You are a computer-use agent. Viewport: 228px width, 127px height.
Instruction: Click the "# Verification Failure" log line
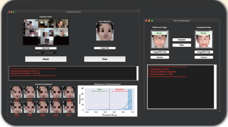click(158, 69)
